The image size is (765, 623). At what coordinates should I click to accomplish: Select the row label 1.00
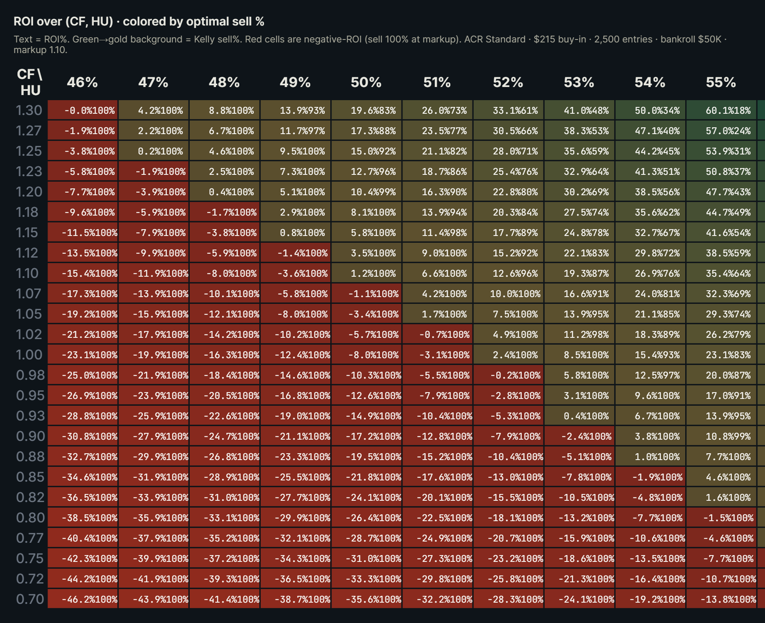28,354
